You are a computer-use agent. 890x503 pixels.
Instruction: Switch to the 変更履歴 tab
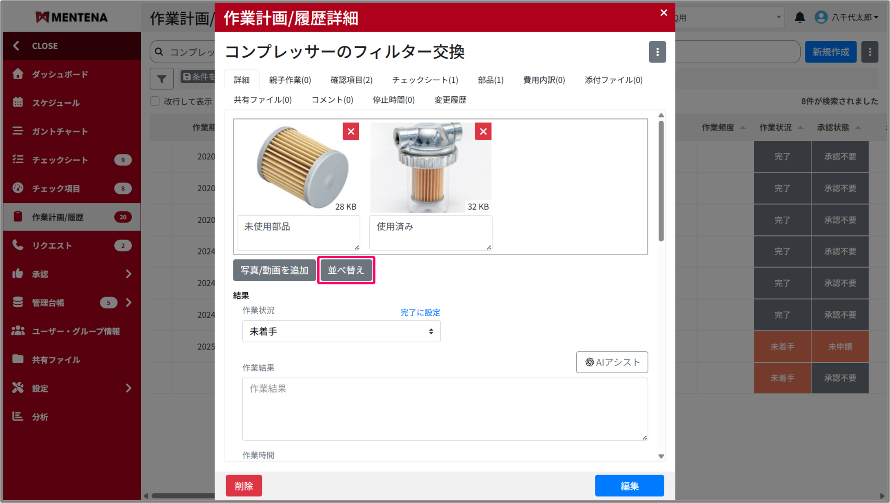450,100
